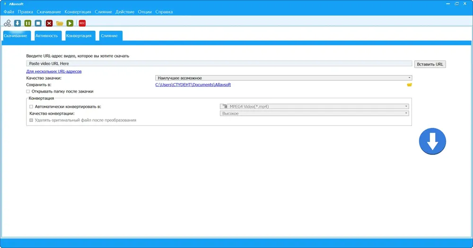Image resolution: width=473 pixels, height=248 pixels.
Task: Click the Allavsoft app icon in title bar
Action: click(5, 4)
